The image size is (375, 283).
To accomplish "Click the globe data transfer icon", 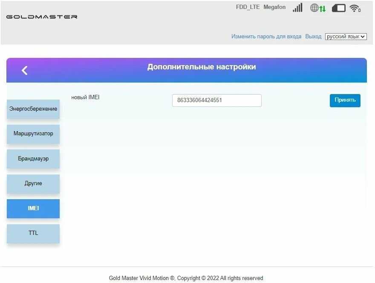I will coord(317,8).
